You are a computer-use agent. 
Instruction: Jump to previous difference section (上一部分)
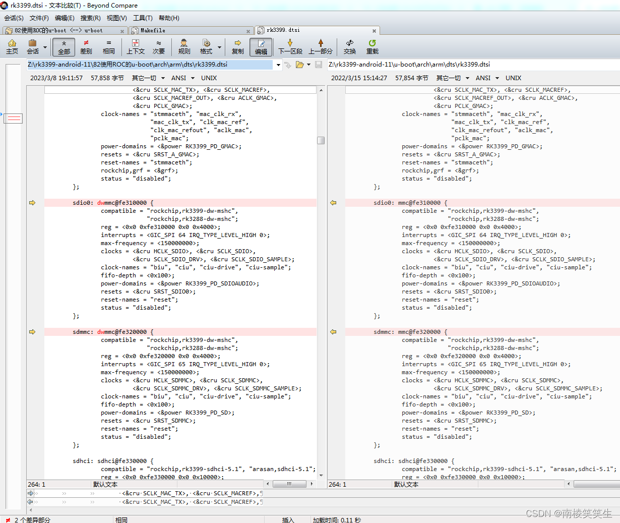(x=321, y=47)
